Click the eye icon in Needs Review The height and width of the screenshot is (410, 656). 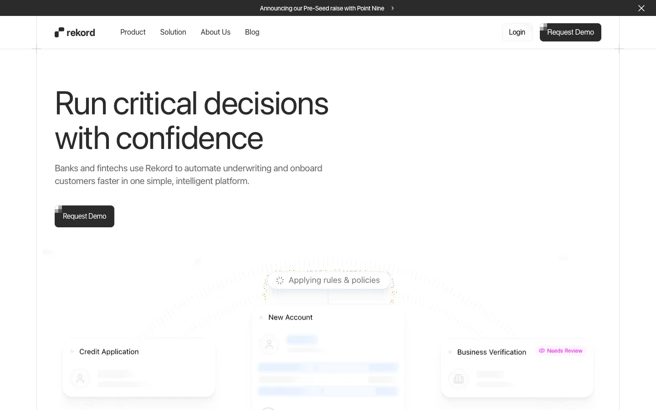[542, 351]
